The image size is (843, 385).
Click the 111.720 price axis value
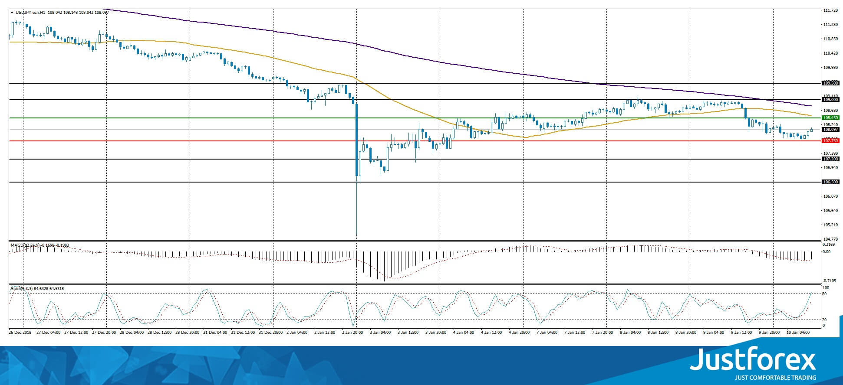click(830, 10)
